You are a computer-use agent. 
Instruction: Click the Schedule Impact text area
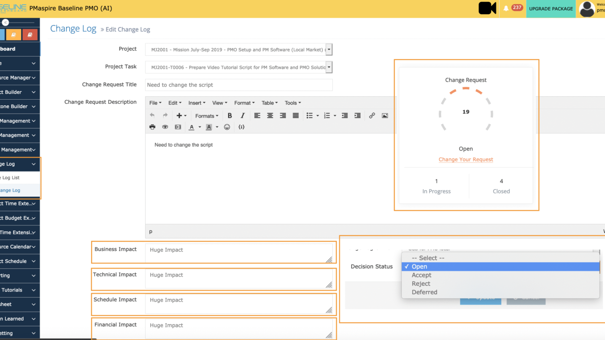click(239, 304)
